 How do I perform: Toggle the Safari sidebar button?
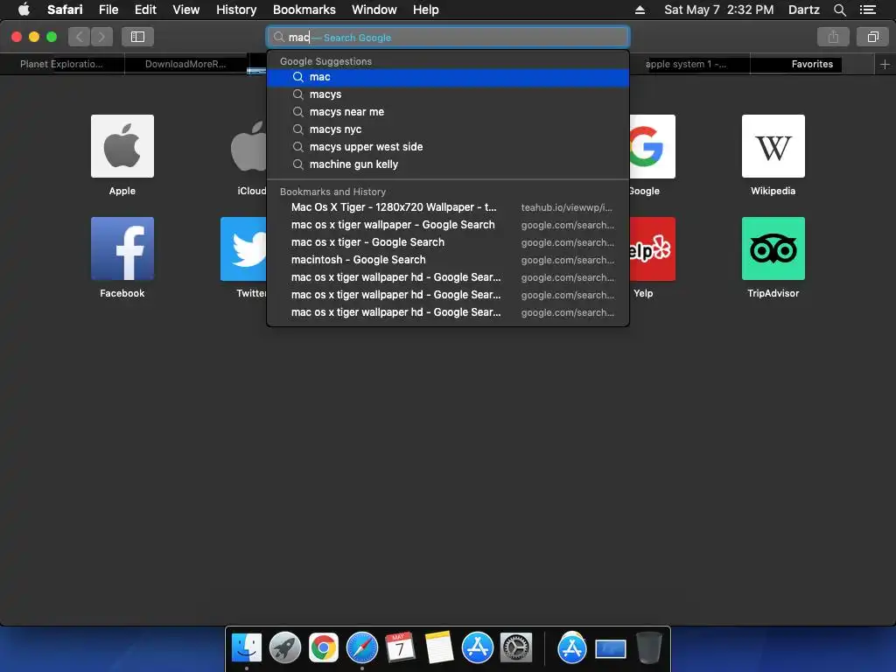[137, 37]
